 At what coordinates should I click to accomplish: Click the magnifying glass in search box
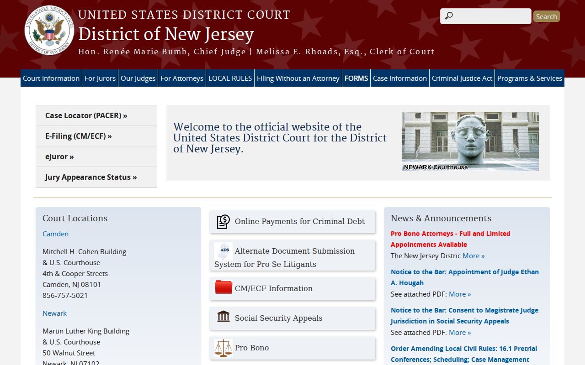(x=449, y=16)
